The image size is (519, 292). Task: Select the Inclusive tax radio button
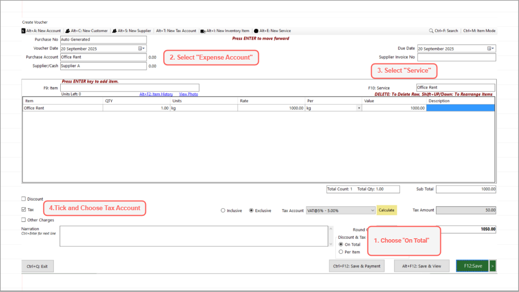tap(223, 211)
